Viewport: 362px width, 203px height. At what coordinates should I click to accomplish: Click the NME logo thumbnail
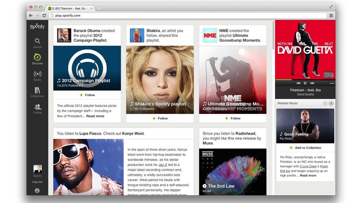point(210,35)
